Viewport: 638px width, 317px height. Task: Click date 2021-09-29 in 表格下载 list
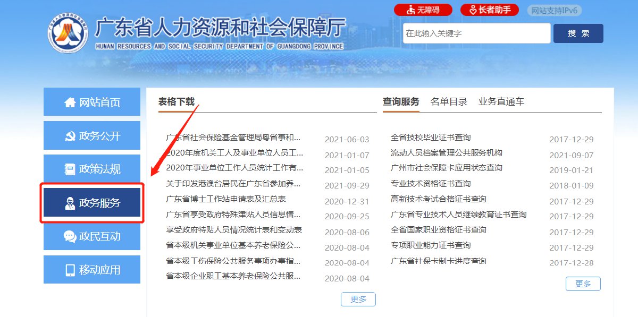tap(347, 186)
